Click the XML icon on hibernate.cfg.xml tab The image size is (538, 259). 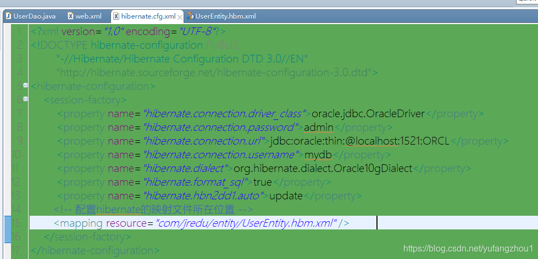(117, 16)
